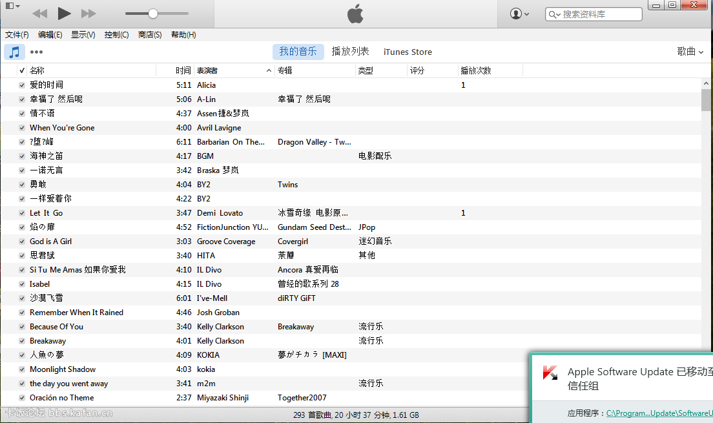Open the 显示(V) menu
The height and width of the screenshot is (423, 713).
click(83, 35)
